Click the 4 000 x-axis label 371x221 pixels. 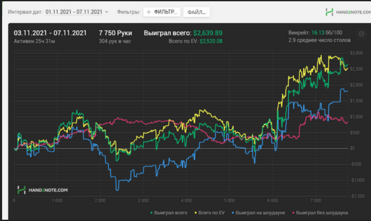[x=186, y=201]
